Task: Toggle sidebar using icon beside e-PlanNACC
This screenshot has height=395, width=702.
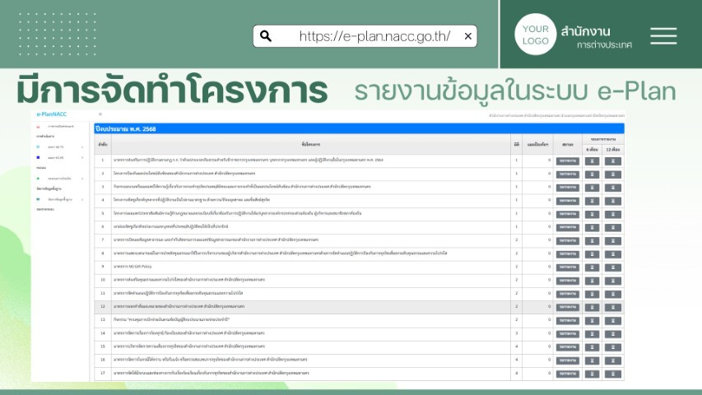Action: tap(100, 114)
